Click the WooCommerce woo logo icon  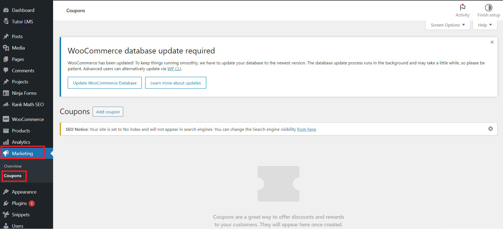pyautogui.click(x=6, y=119)
